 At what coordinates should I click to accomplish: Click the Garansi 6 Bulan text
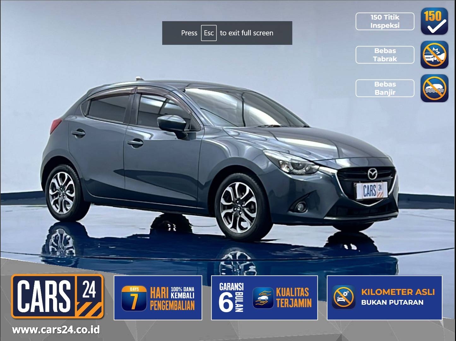[231, 297]
